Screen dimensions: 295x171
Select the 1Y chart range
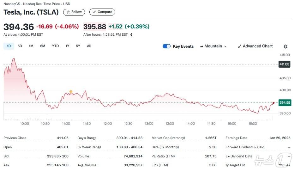[67, 46]
